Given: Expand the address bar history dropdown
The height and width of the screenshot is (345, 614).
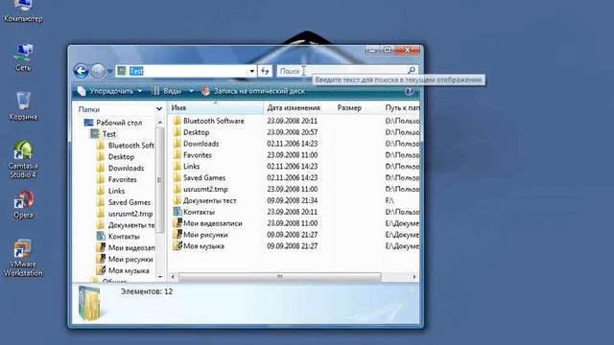Looking at the screenshot, I should (x=251, y=71).
